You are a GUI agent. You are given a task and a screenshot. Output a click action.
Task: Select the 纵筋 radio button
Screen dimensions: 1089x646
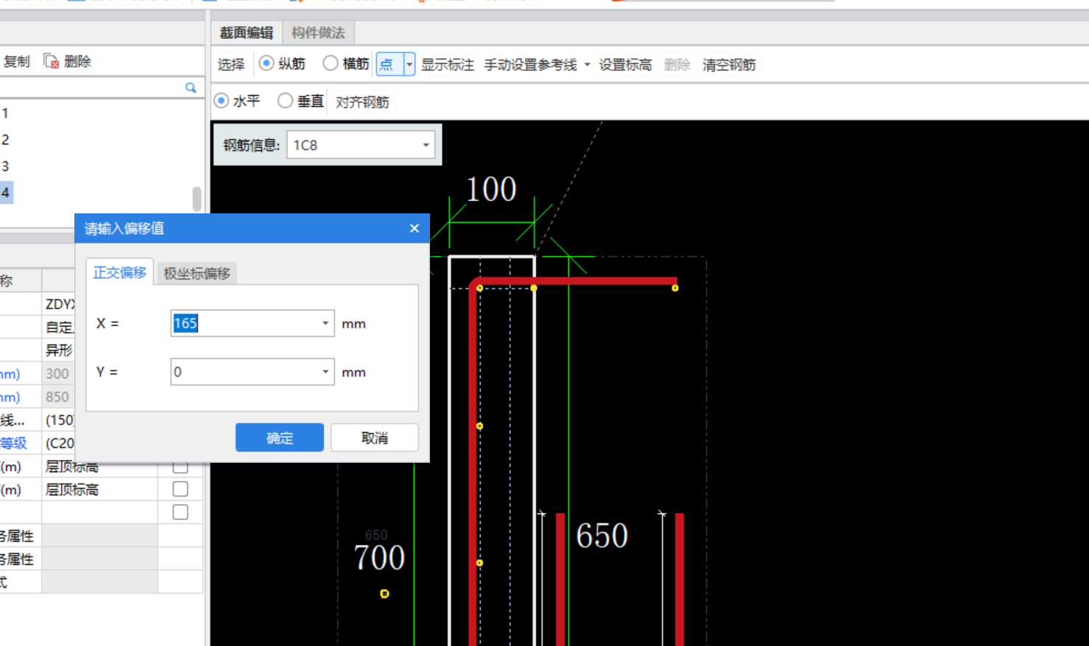[x=267, y=64]
